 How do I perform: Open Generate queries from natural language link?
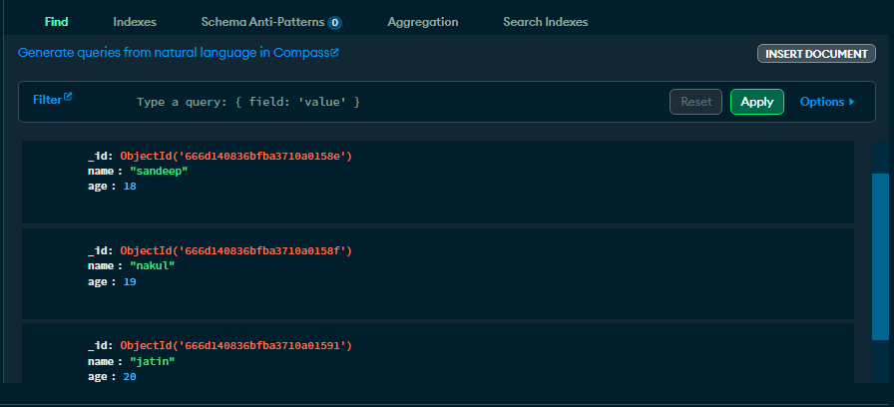tap(174, 52)
